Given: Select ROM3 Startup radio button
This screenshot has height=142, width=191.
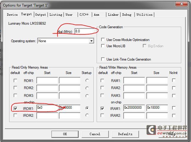Looking at the screenshot, I should 87,96.
